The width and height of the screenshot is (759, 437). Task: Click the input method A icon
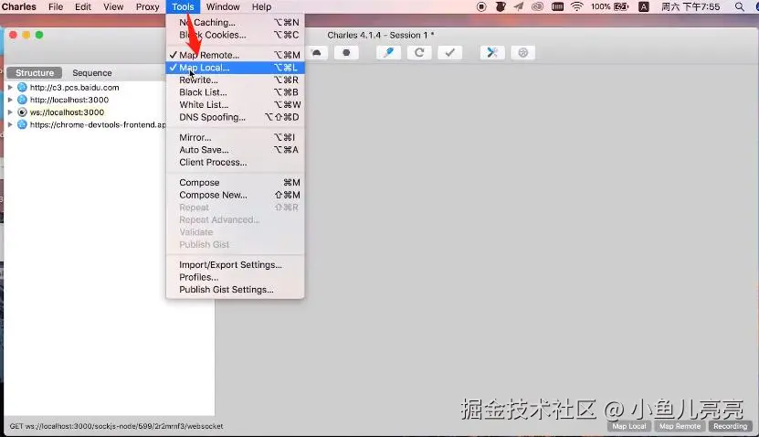(643, 6)
